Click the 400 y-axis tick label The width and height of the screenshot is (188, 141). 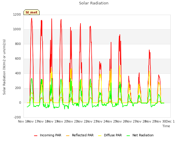pos(18,73)
